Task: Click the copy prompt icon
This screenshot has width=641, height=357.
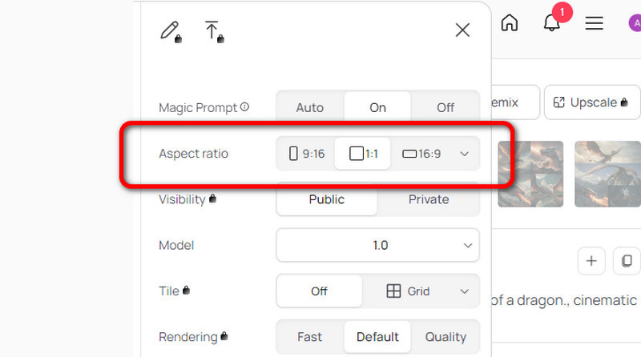Action: [x=627, y=260]
